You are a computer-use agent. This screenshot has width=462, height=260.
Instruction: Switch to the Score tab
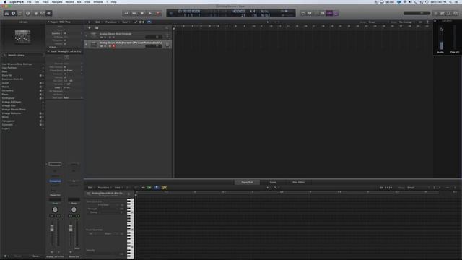coord(273,182)
